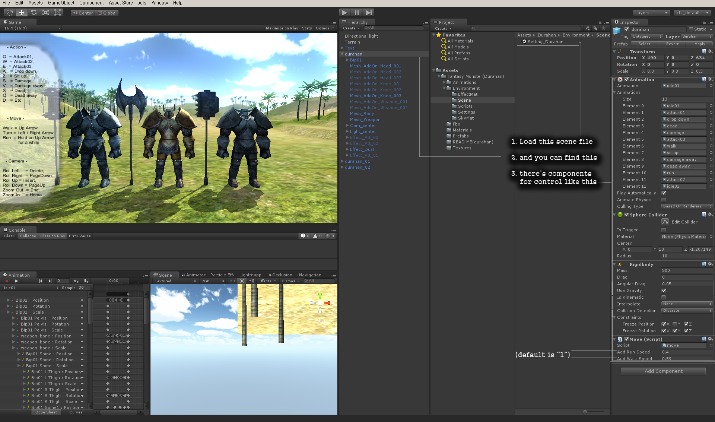Enable Is Kinematic checkbox

click(664, 297)
